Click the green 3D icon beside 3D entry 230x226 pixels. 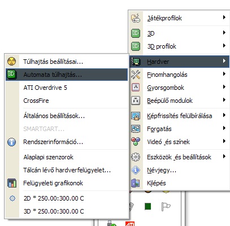click(136, 33)
